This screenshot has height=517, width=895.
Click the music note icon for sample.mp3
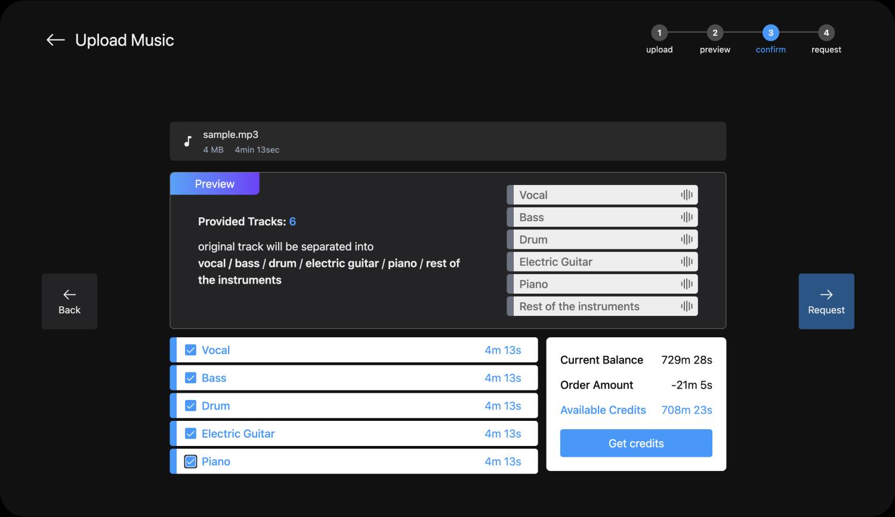click(188, 141)
